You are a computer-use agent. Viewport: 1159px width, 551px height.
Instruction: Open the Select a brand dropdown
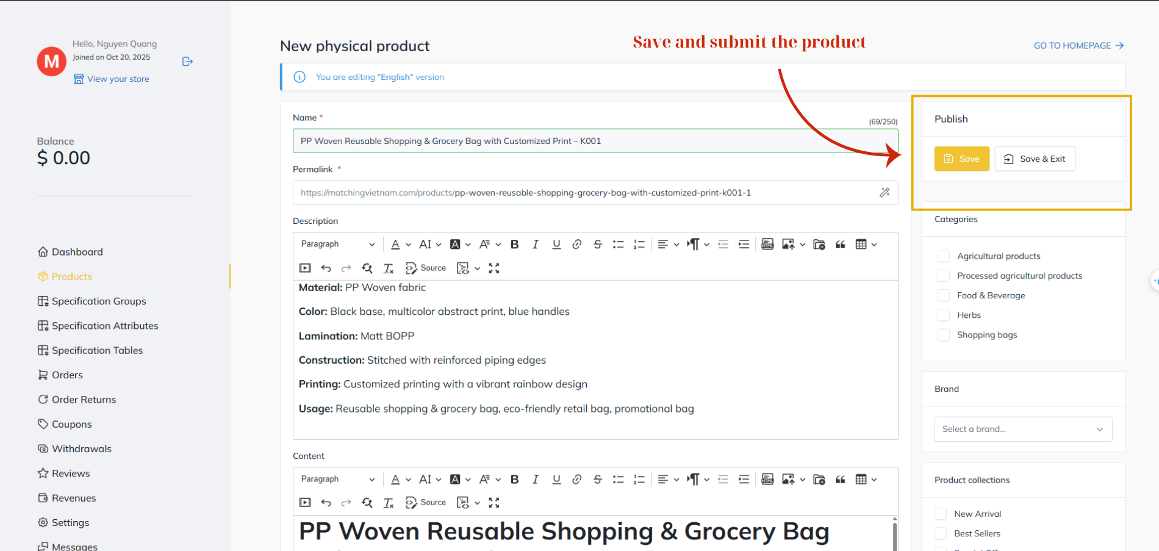tap(1022, 429)
